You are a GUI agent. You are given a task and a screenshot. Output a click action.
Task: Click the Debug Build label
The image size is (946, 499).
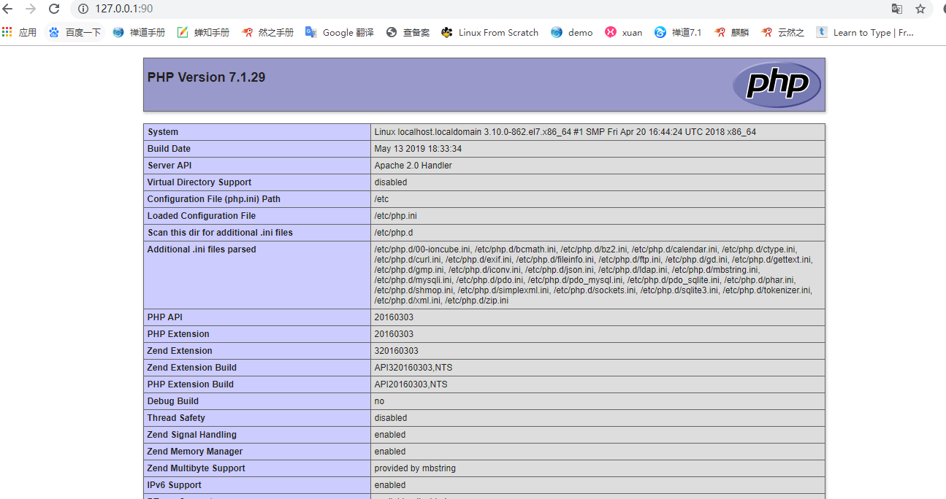coord(173,401)
